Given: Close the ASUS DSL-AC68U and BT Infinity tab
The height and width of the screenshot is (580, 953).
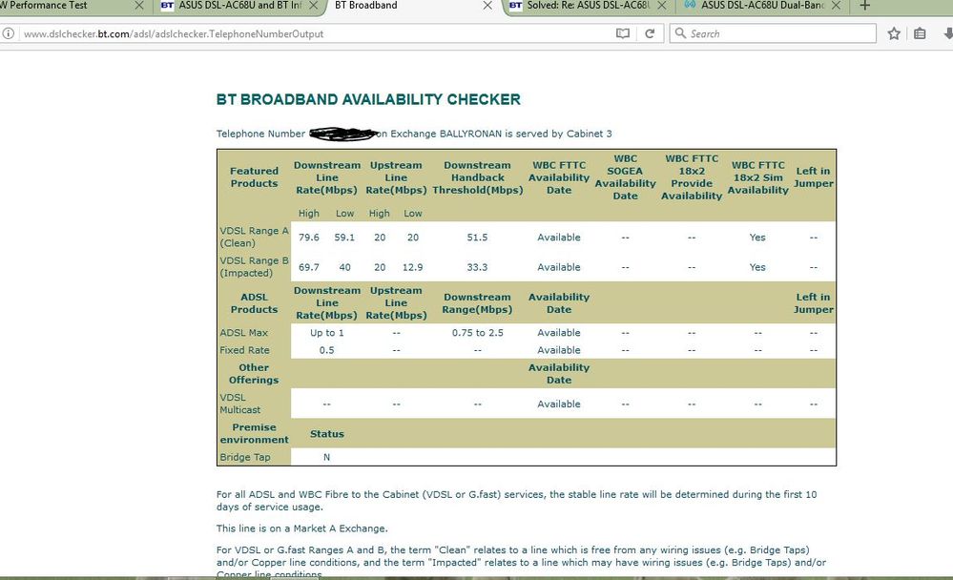Looking at the screenshot, I should tap(313, 6).
